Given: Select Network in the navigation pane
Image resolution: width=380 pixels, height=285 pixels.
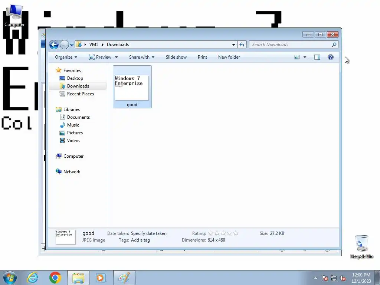Looking at the screenshot, I should (x=72, y=171).
